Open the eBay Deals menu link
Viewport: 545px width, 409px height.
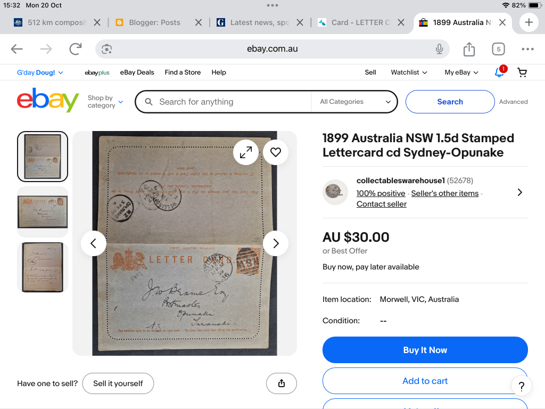[137, 72]
